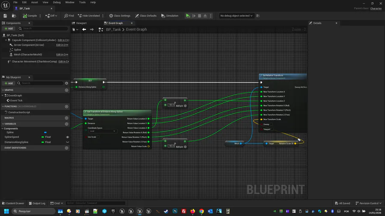Click Find in toolbar
The image size is (385, 216).
coord(69,16)
